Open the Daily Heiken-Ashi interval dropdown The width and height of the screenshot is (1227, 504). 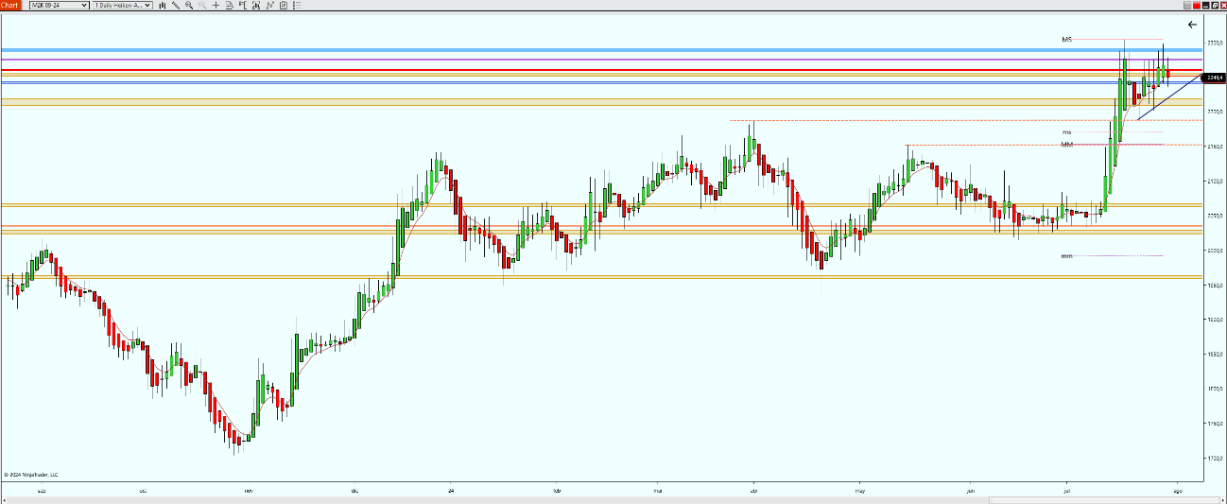(123, 5)
